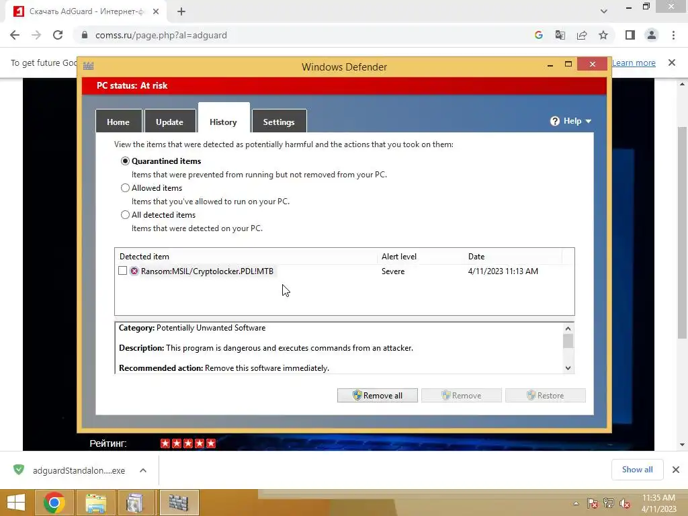688x516 pixels.
Task: Select the Скачать AdGuard browser tab
Action: tap(86, 11)
